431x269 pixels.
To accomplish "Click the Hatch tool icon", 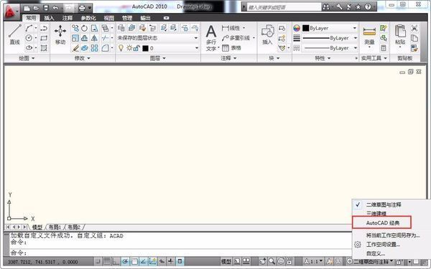I will coord(44,48).
